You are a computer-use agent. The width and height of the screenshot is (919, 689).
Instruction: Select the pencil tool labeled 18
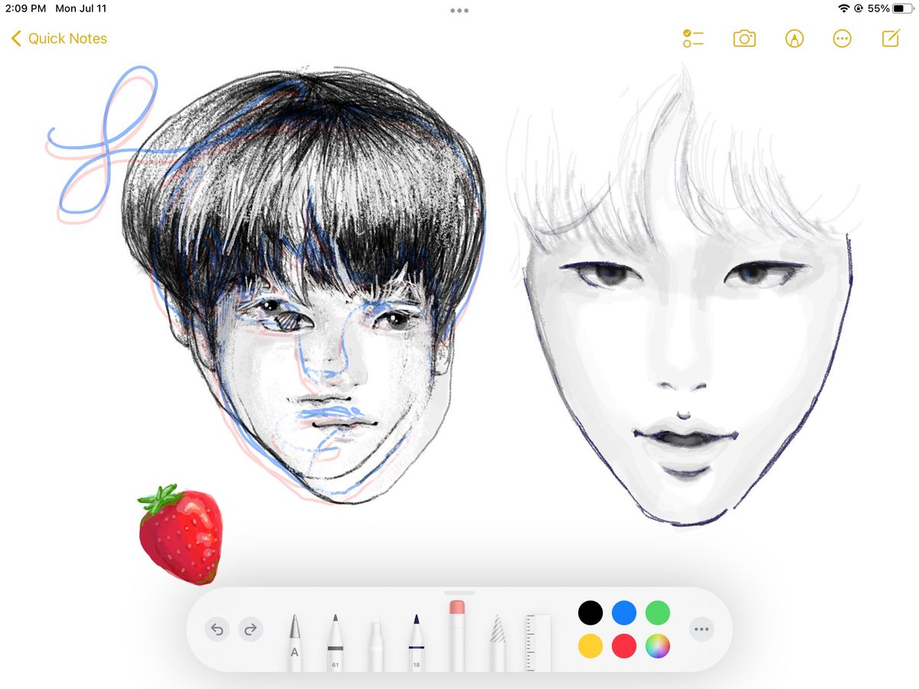(x=417, y=642)
